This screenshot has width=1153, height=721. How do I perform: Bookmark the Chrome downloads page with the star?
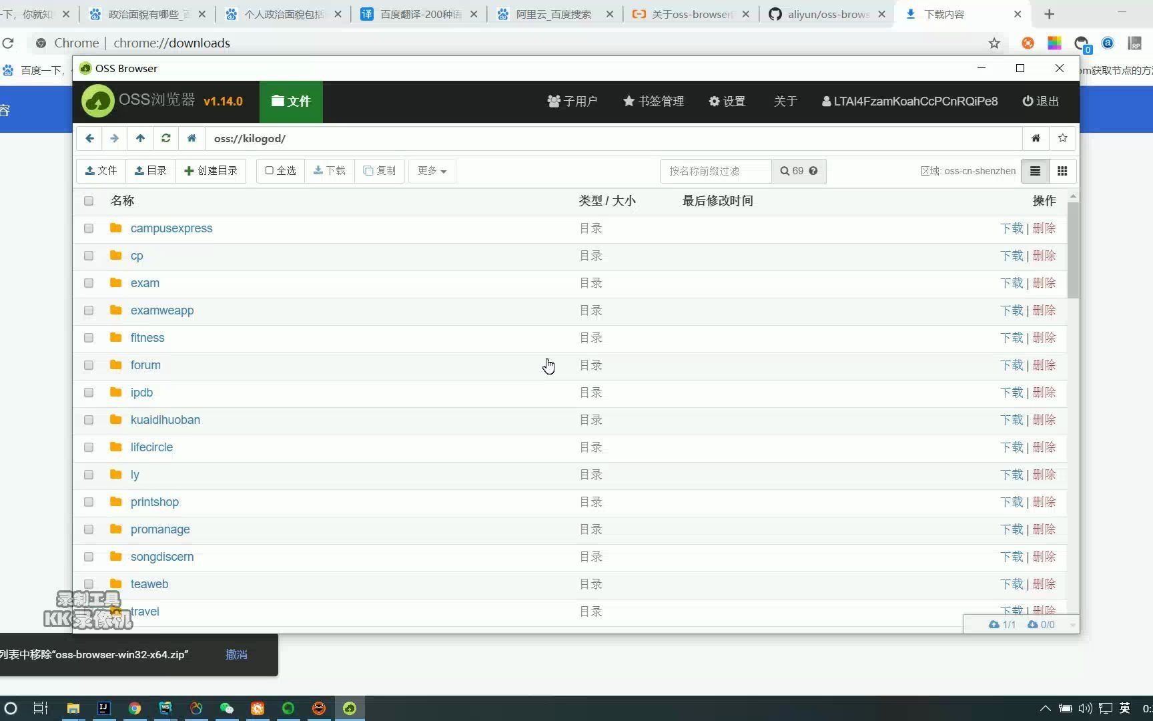[994, 43]
